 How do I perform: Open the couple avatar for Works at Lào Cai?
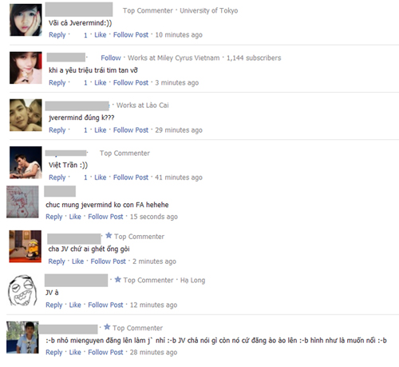(26, 115)
